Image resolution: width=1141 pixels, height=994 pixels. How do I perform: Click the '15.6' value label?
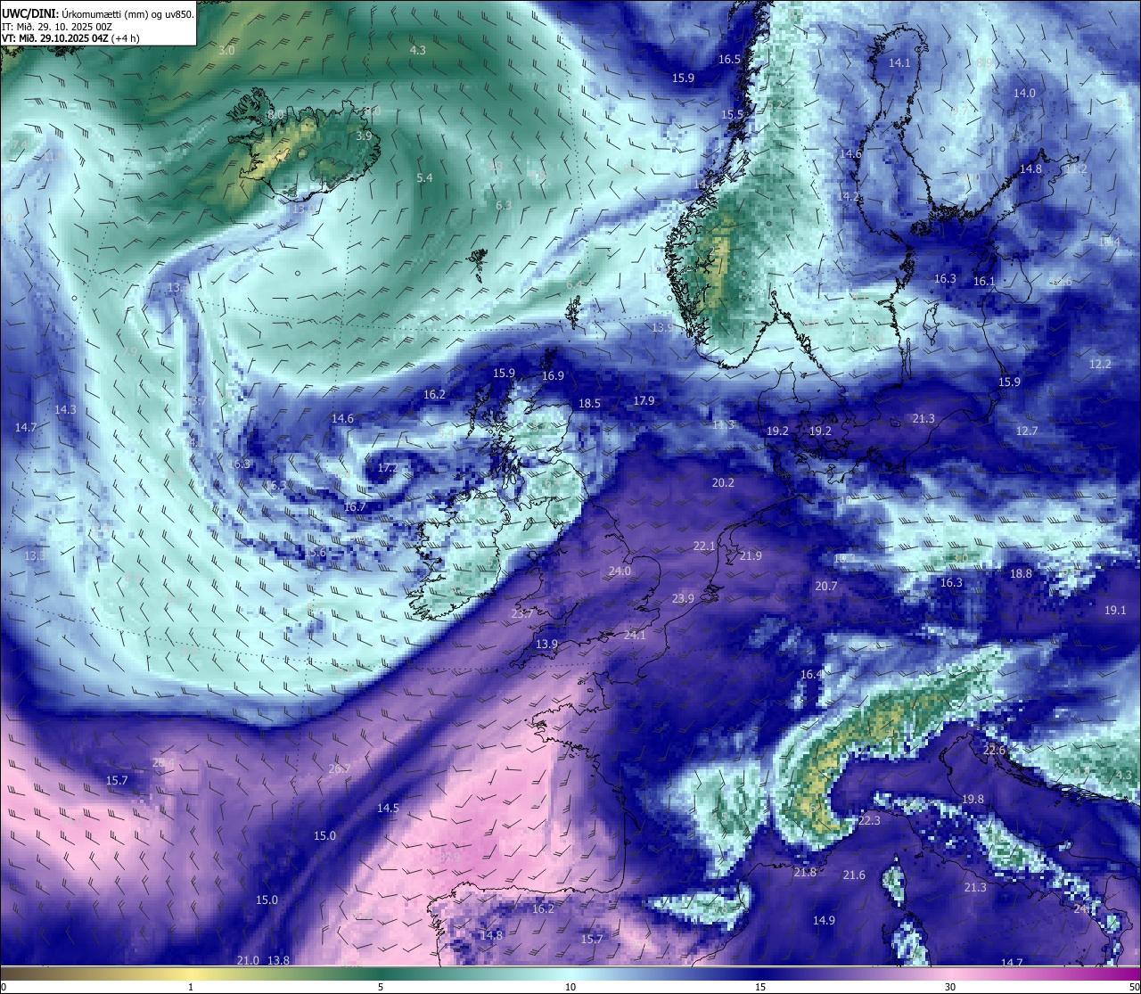[315, 552]
